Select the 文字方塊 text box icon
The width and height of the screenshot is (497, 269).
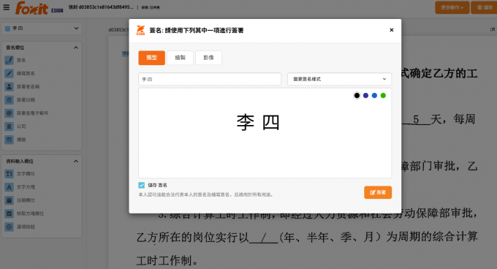pos(10,187)
